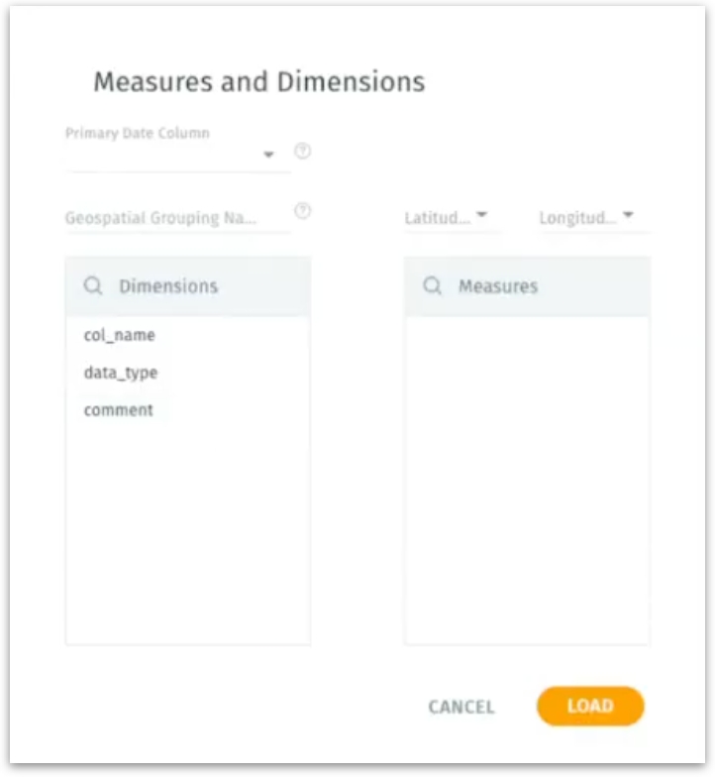Click inside the Primary Date Column field
Viewport: 715px width, 777px height.
click(163, 157)
